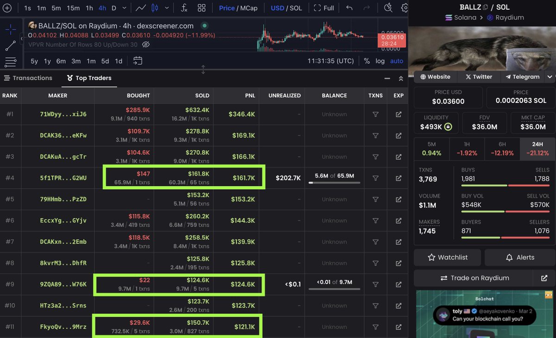Expand the table panel with double chevron

pos(401,78)
